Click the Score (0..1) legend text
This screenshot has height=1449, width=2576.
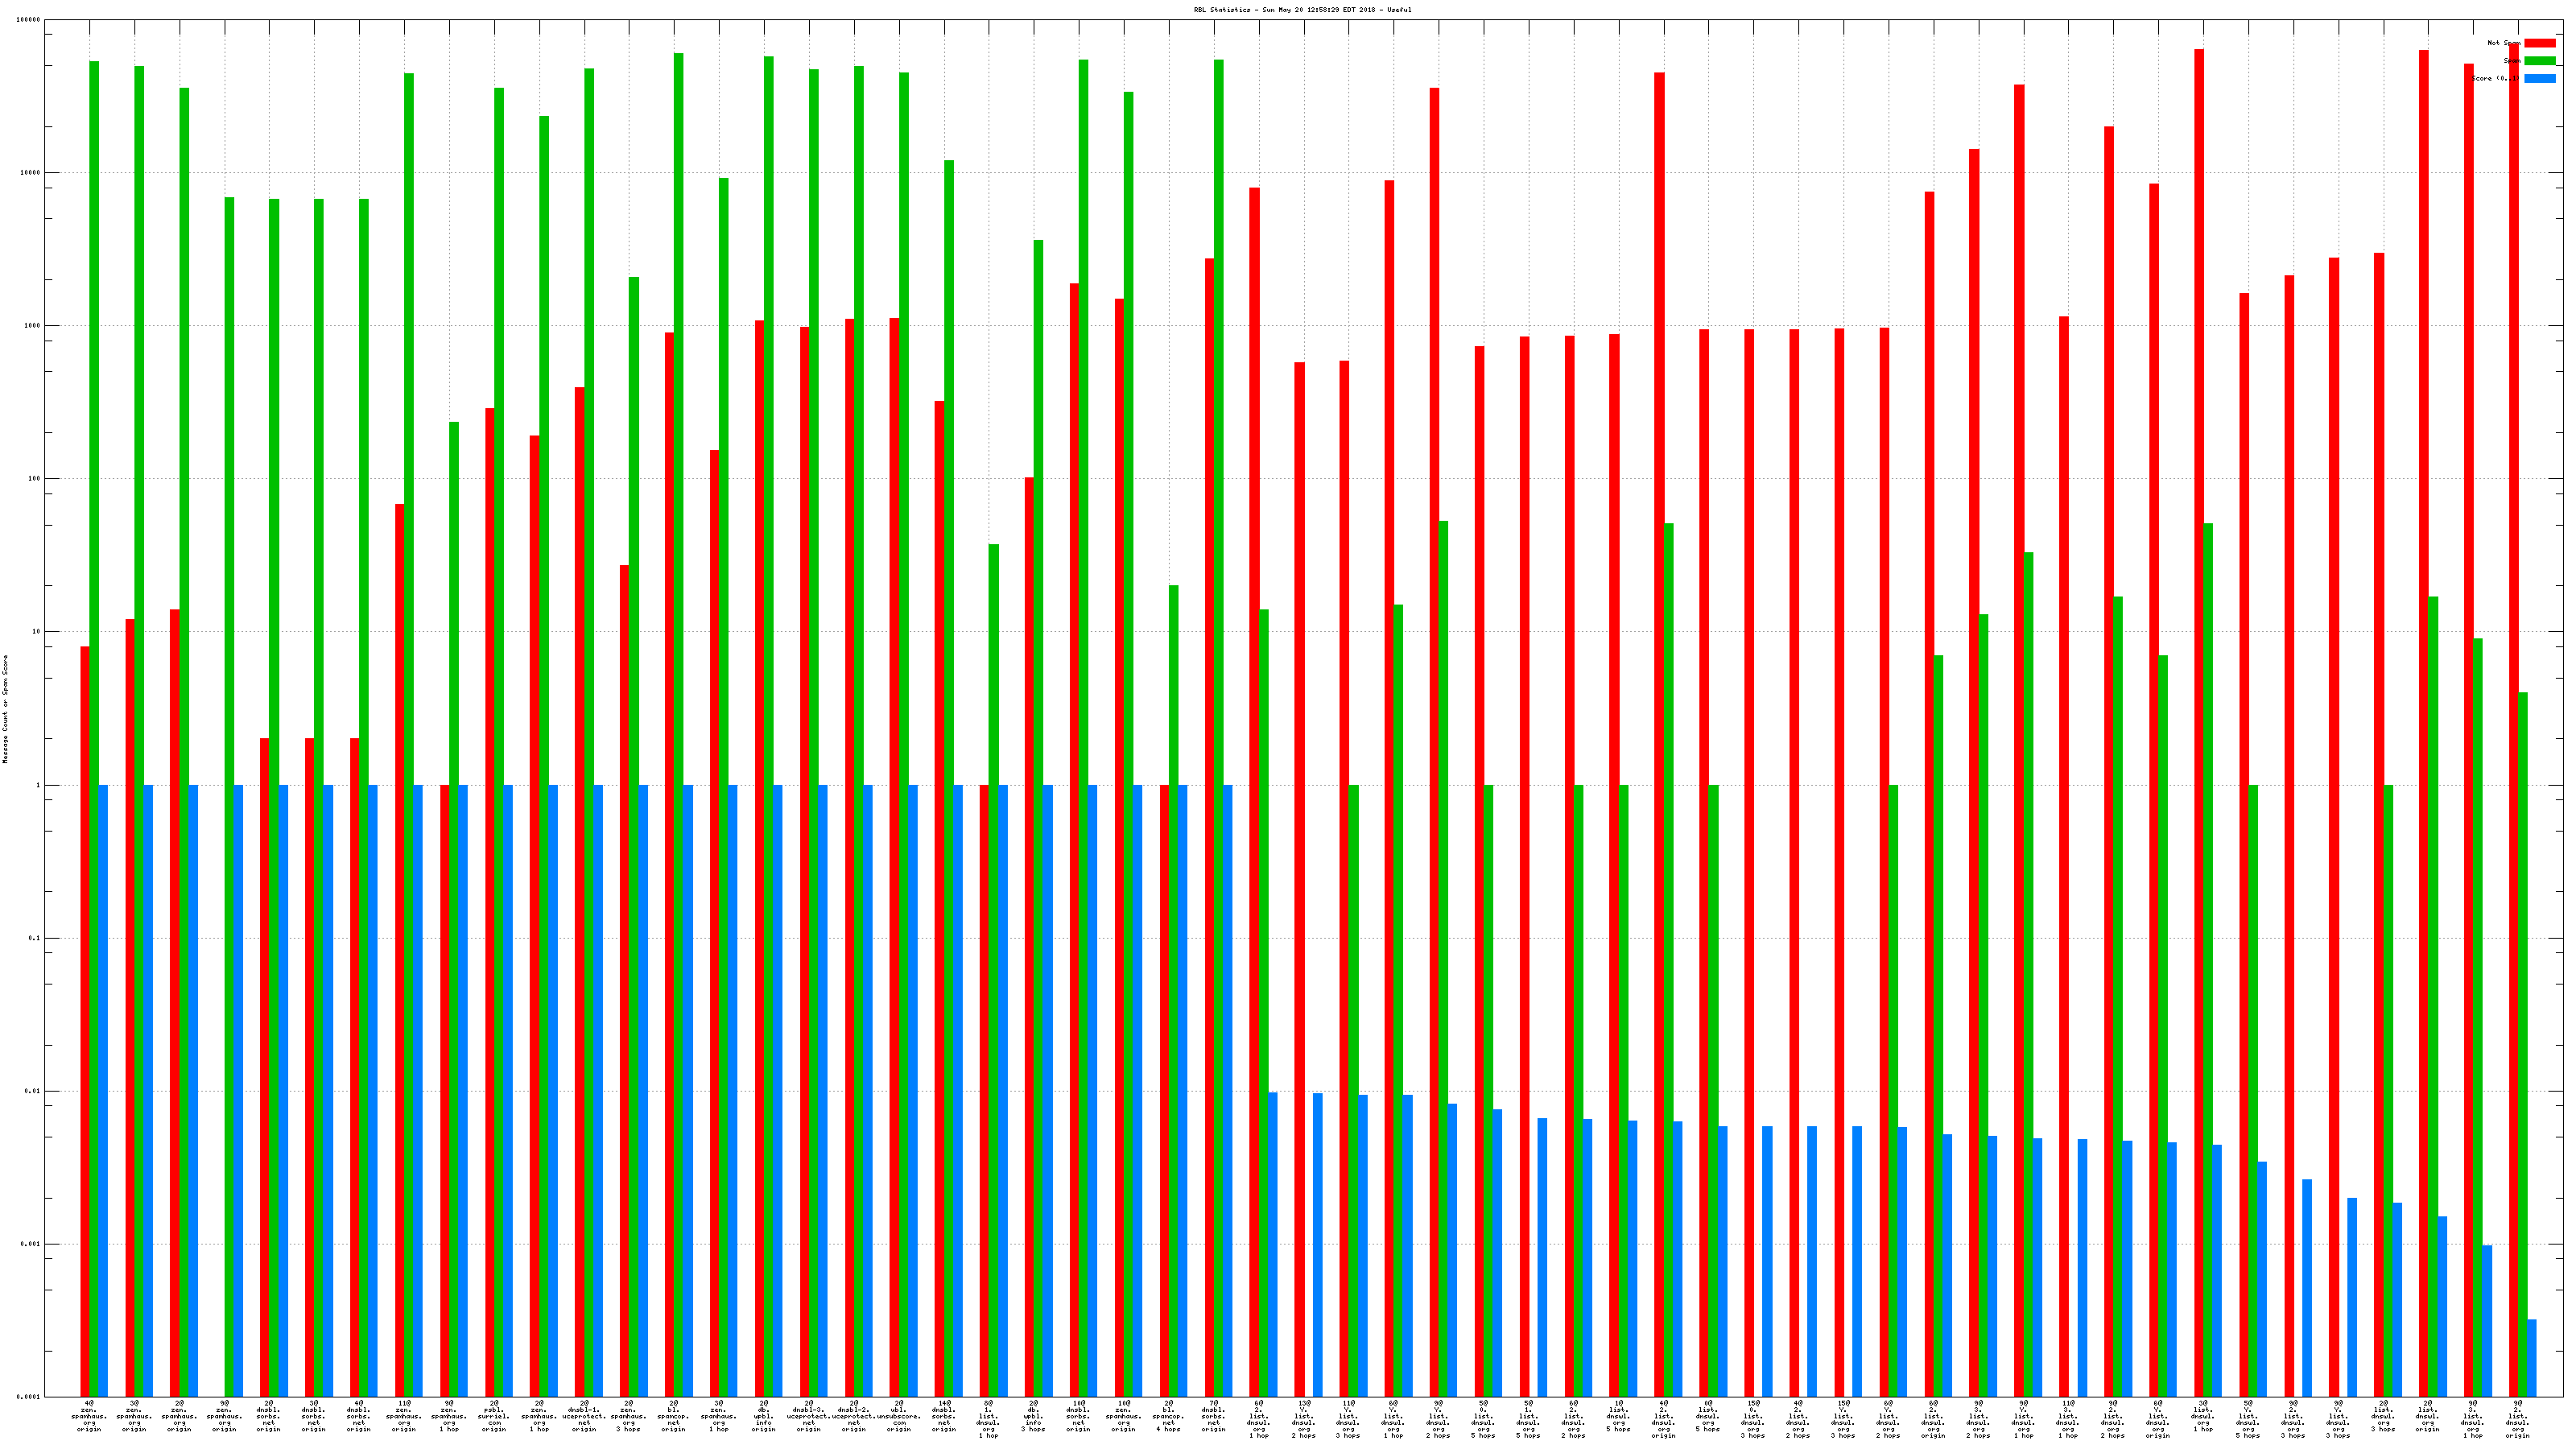[2496, 79]
